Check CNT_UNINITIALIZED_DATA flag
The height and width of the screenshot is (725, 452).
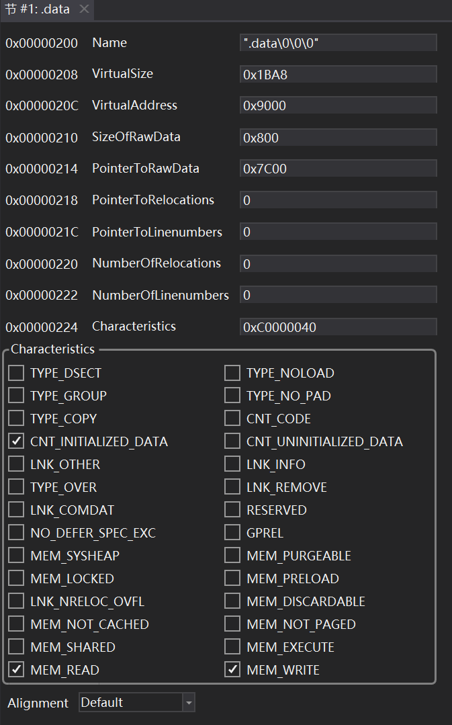pos(232,441)
